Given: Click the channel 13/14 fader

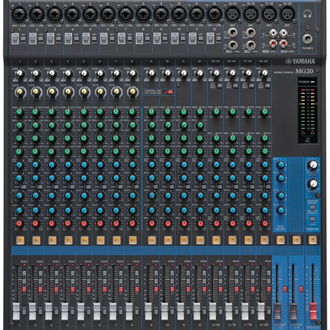Looking at the screenshot, I should click(213, 311).
